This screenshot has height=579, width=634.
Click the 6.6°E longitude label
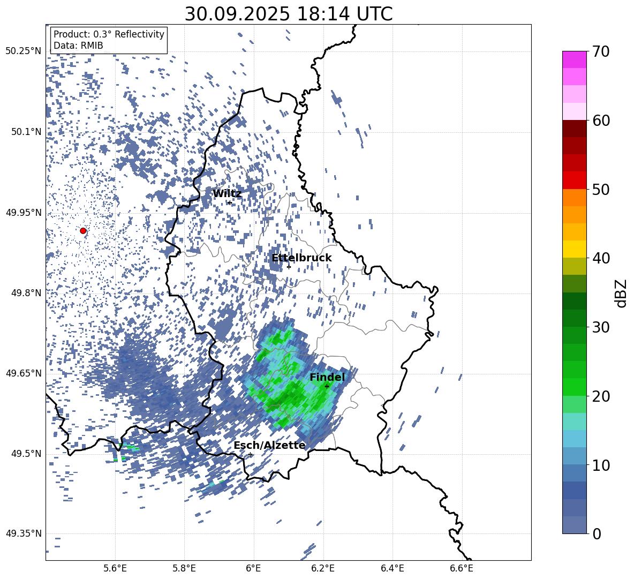pyautogui.click(x=462, y=568)
